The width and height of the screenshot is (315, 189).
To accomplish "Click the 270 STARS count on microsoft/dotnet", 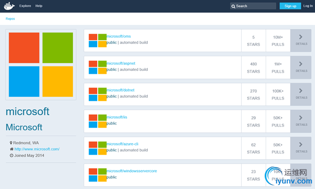I will pos(253,95).
